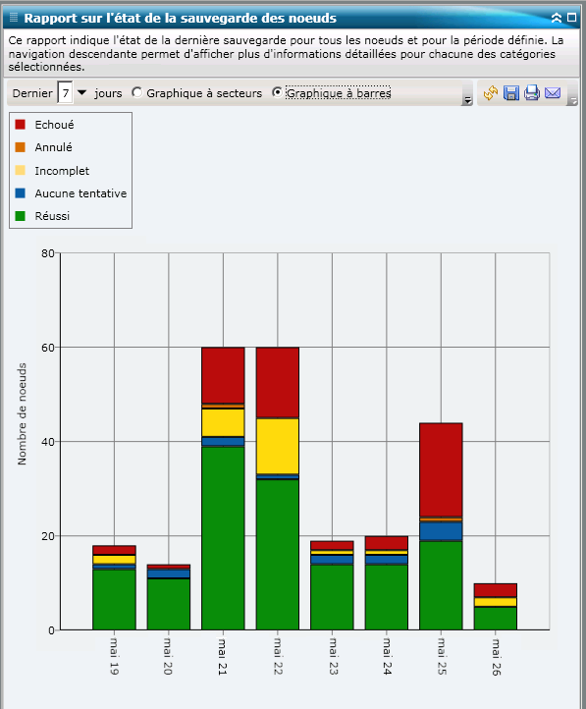Click the report title bar text

coord(181,18)
